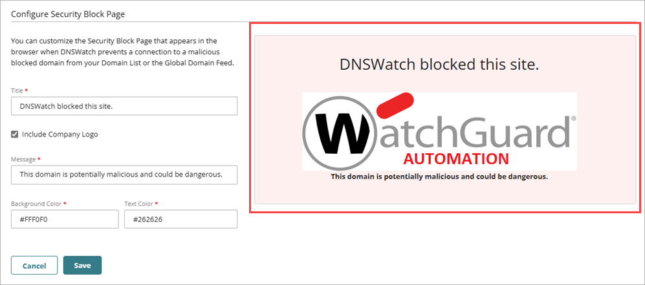This screenshot has width=645, height=285.
Task: Click the Text Color label
Action: (141, 204)
